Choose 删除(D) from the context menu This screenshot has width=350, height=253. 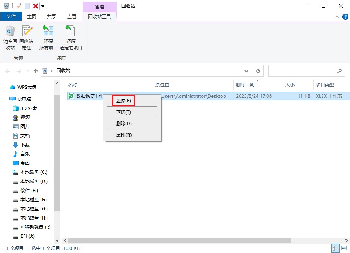pos(124,124)
